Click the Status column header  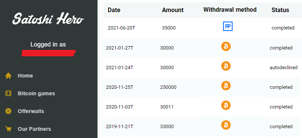point(280,10)
